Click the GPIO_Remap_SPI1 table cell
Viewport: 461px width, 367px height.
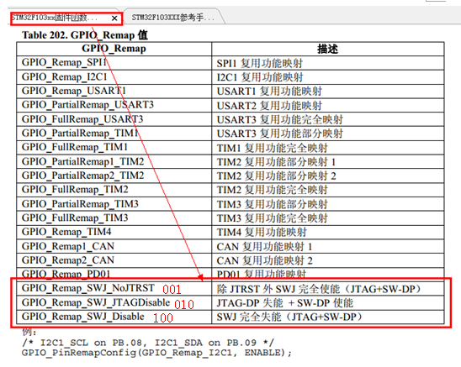click(114, 62)
